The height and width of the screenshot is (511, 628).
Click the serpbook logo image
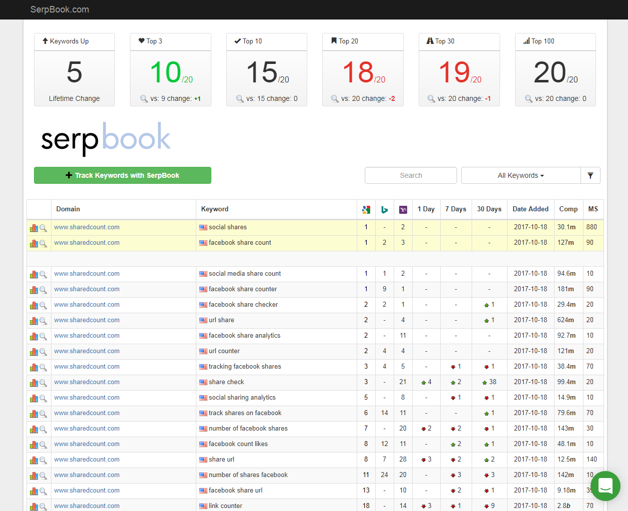click(105, 137)
